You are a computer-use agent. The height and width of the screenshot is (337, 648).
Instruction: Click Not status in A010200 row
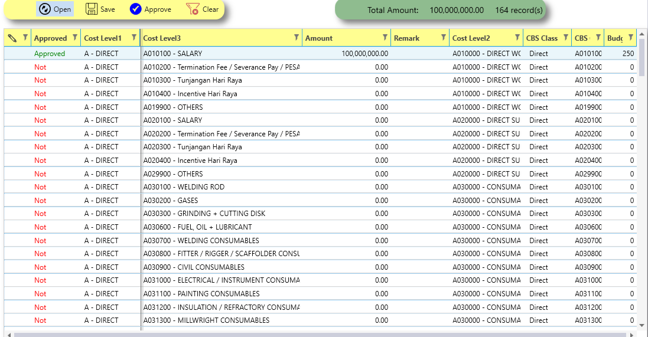click(40, 67)
